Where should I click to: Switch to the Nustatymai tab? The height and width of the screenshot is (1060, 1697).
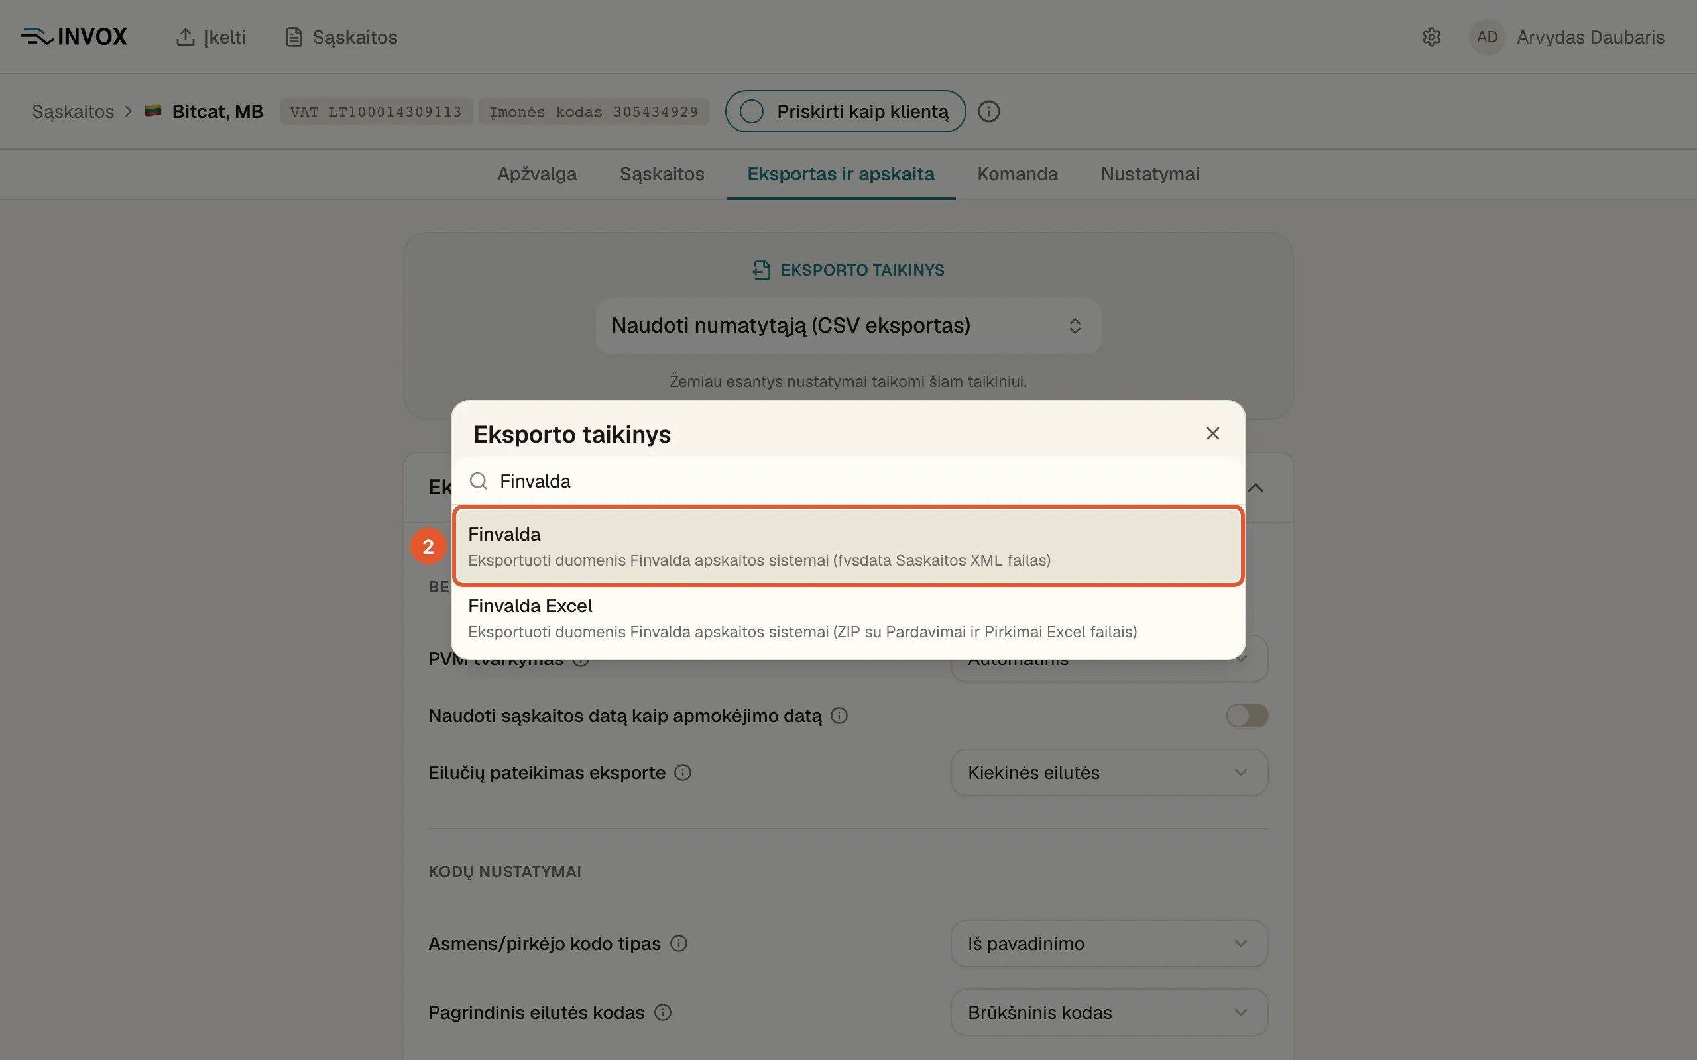[x=1149, y=174]
